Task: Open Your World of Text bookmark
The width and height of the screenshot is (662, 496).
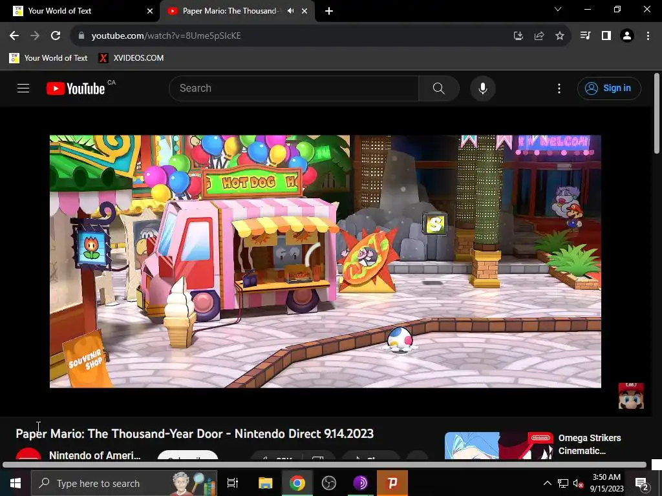Action: 48,57
